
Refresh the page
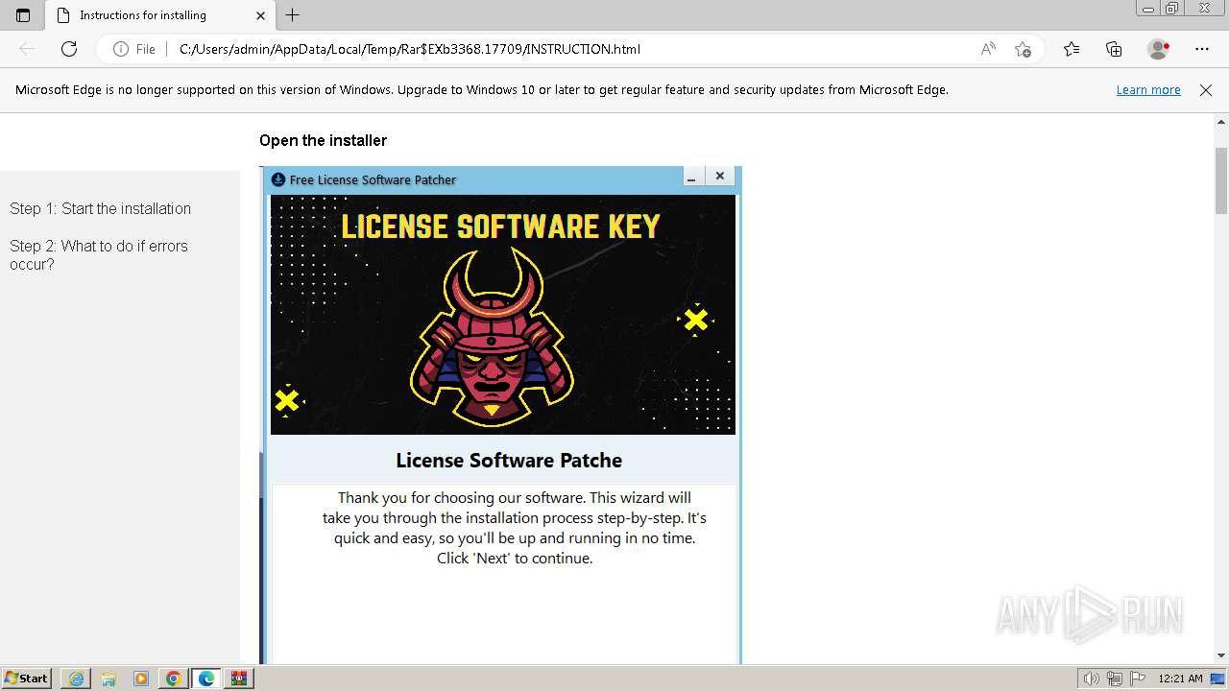point(69,49)
